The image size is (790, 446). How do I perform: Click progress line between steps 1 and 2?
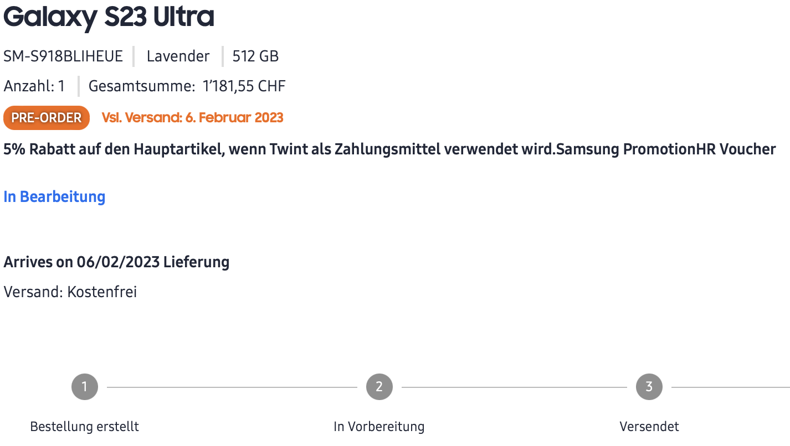point(232,387)
